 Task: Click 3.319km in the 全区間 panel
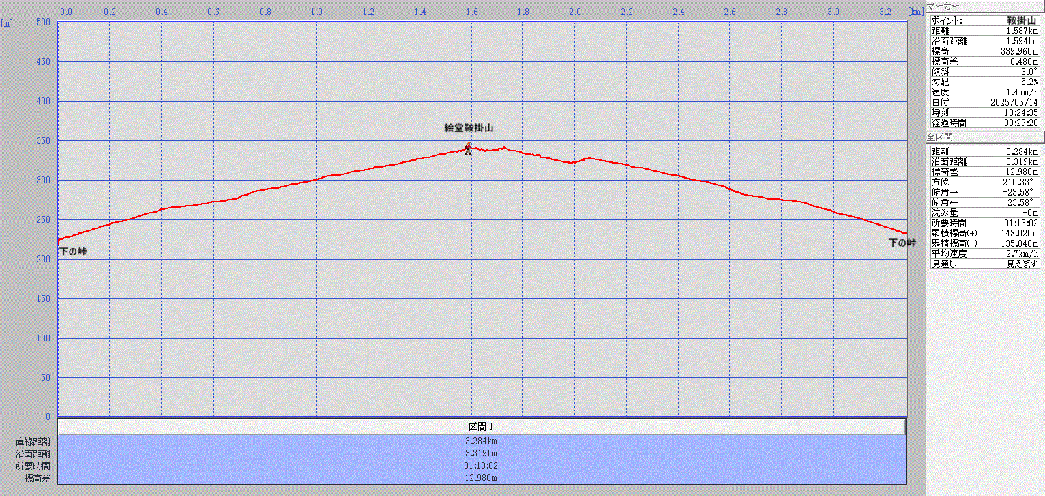click(x=1022, y=161)
